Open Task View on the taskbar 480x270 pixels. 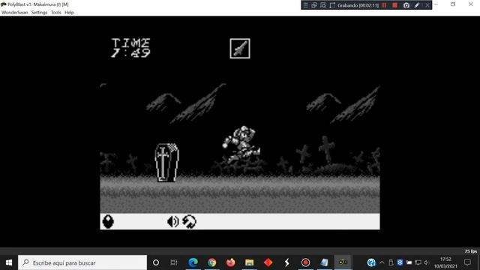(174, 262)
